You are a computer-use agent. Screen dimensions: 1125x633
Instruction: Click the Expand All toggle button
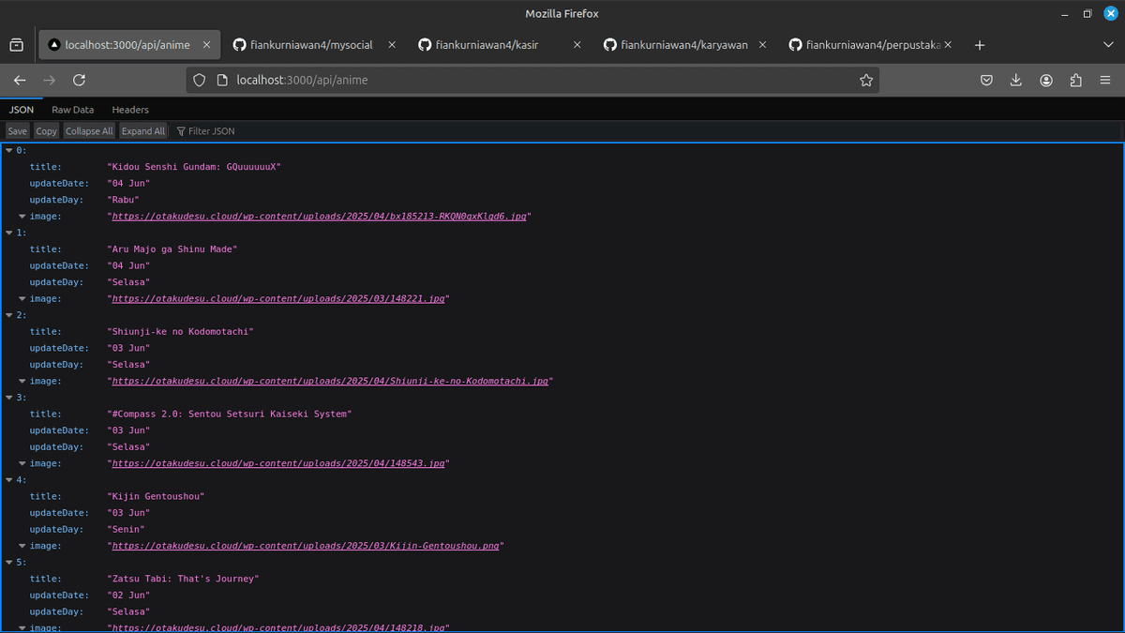pyautogui.click(x=142, y=130)
